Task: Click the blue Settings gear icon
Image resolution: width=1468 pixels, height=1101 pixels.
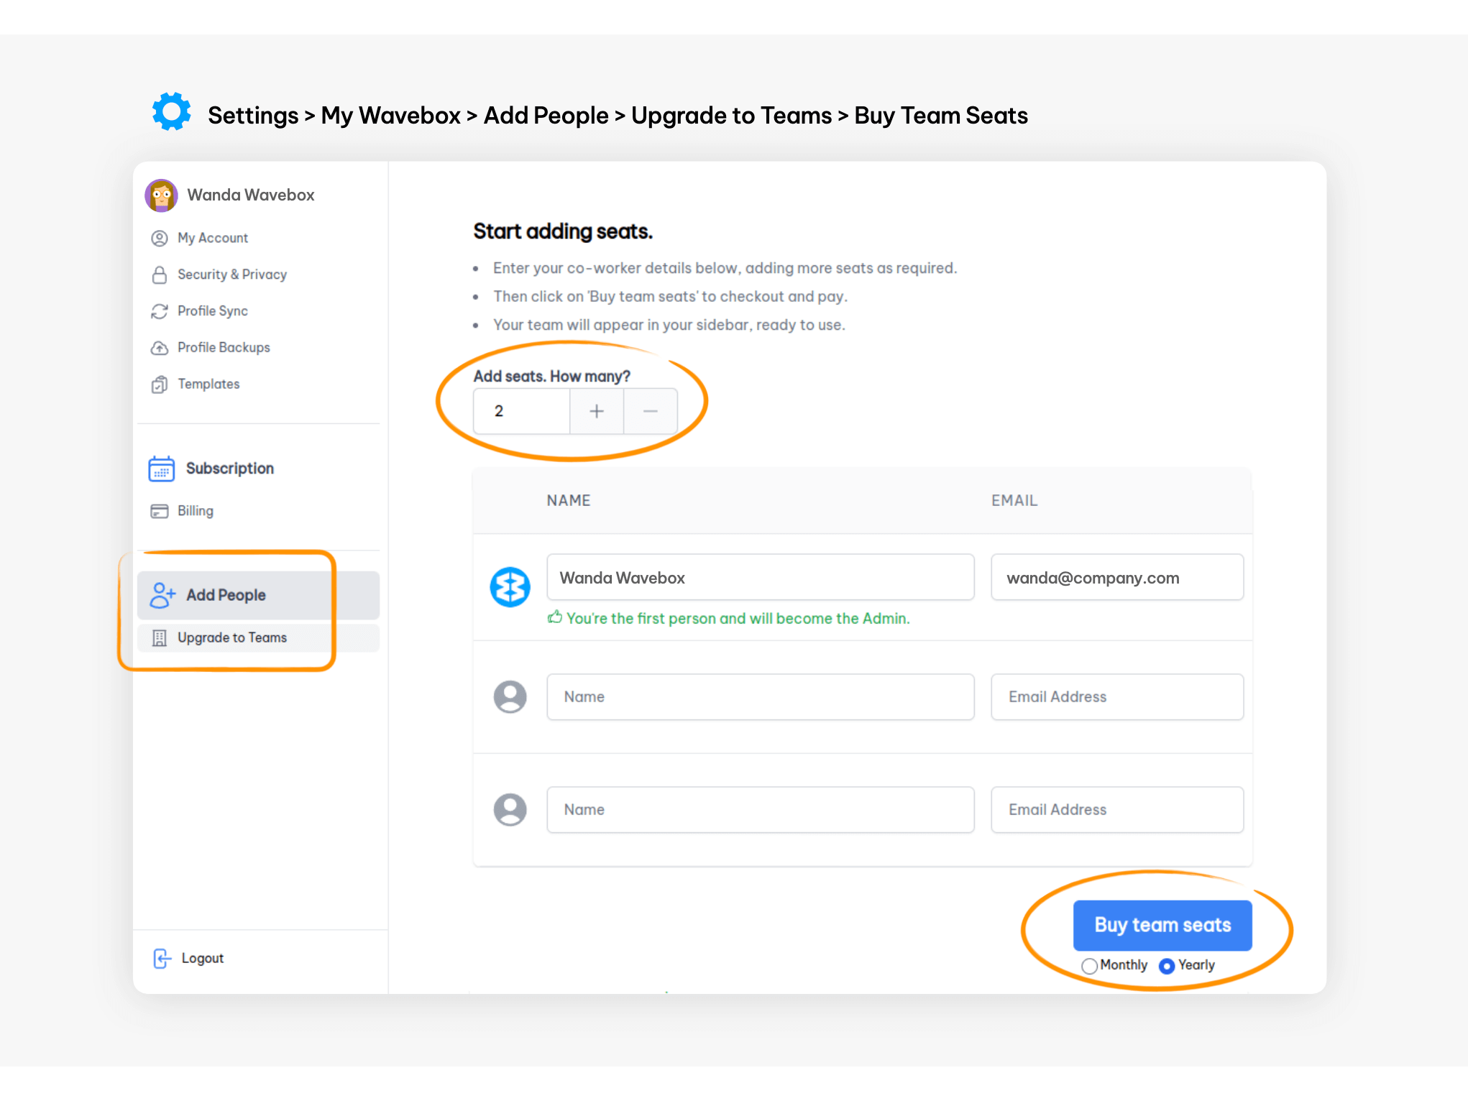Action: click(172, 111)
